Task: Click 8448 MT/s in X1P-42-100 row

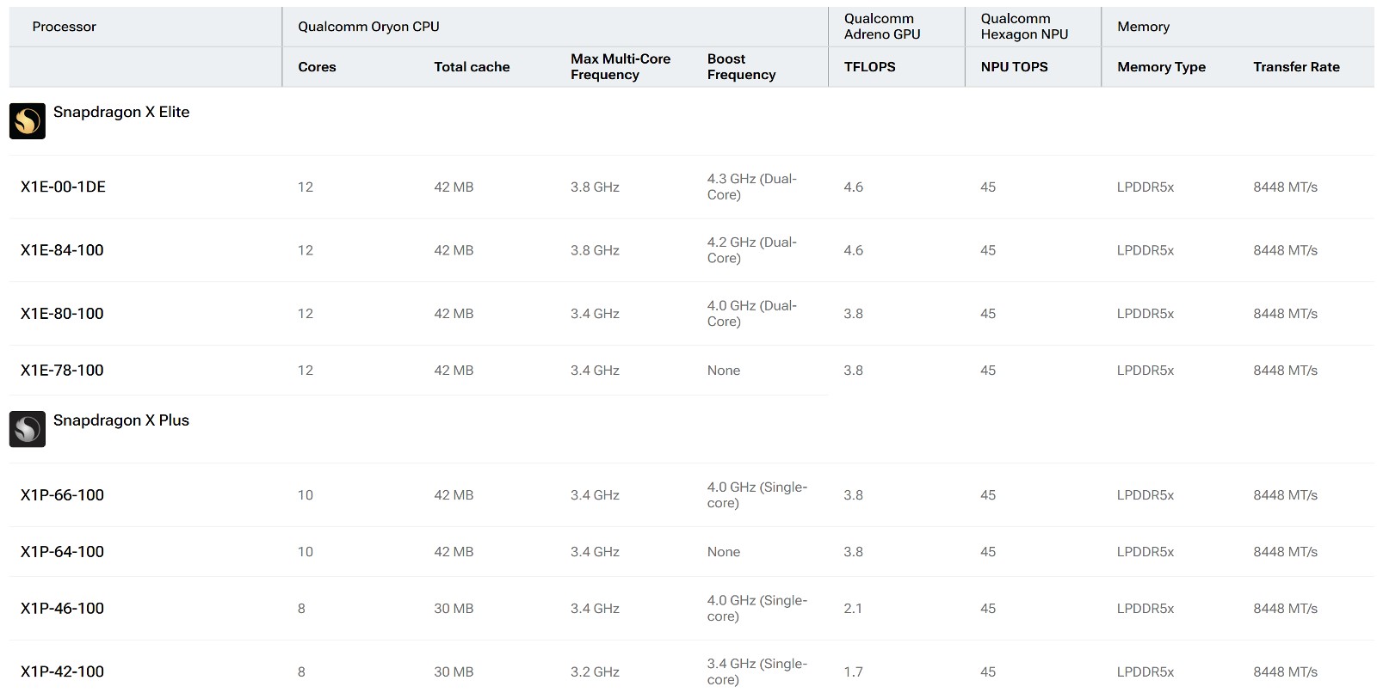Action: pos(1285,672)
